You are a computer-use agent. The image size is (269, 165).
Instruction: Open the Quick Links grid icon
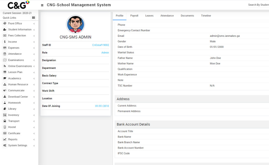point(33,18)
